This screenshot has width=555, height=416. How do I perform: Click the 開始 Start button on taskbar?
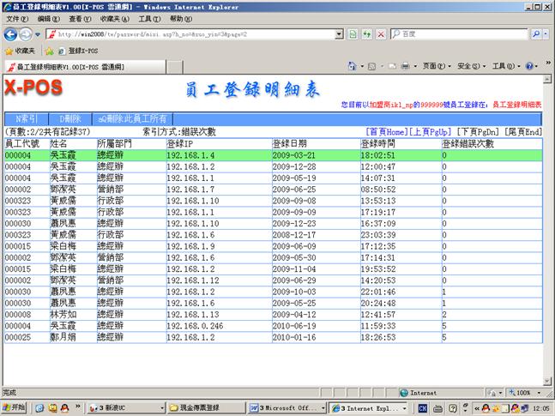15,407
